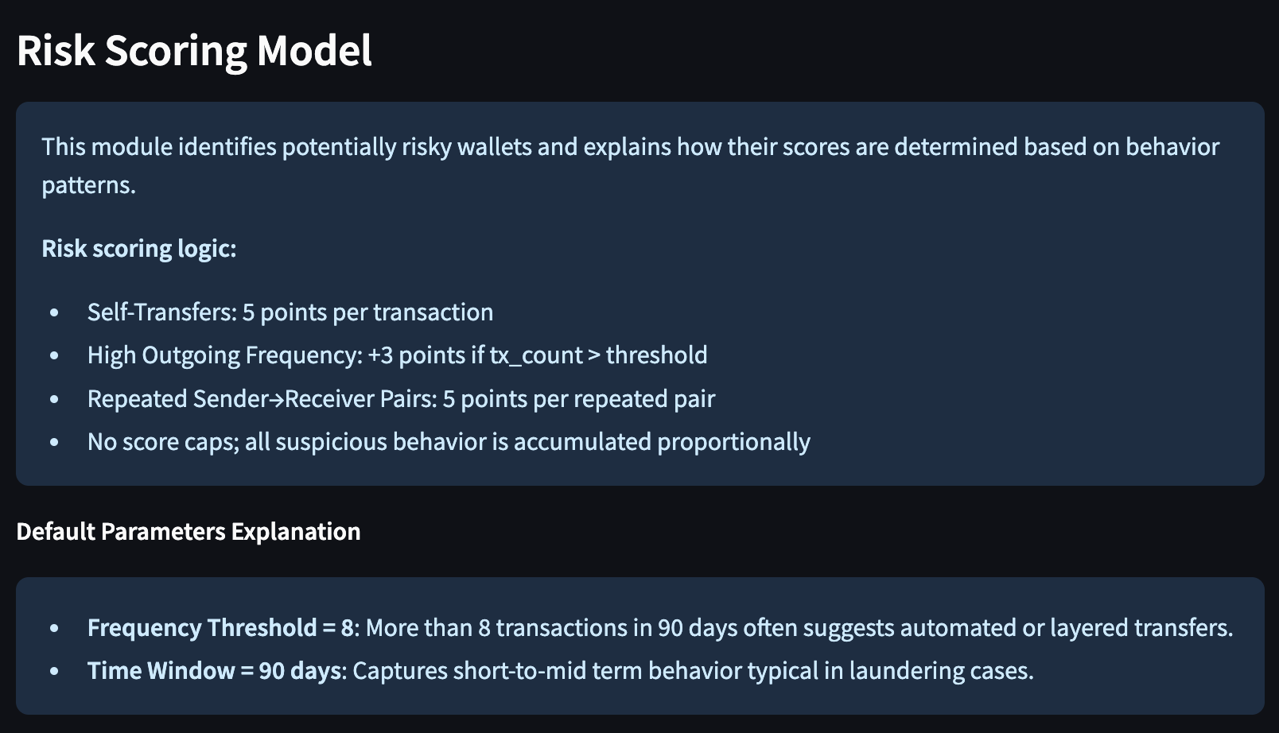Click the bold 'Frequency Threshold = 8' text
Image resolution: width=1279 pixels, height=733 pixels.
point(220,628)
